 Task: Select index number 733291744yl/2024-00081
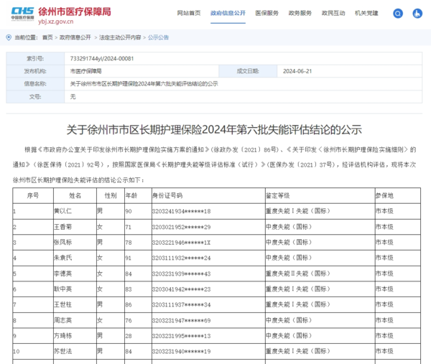tap(102, 59)
